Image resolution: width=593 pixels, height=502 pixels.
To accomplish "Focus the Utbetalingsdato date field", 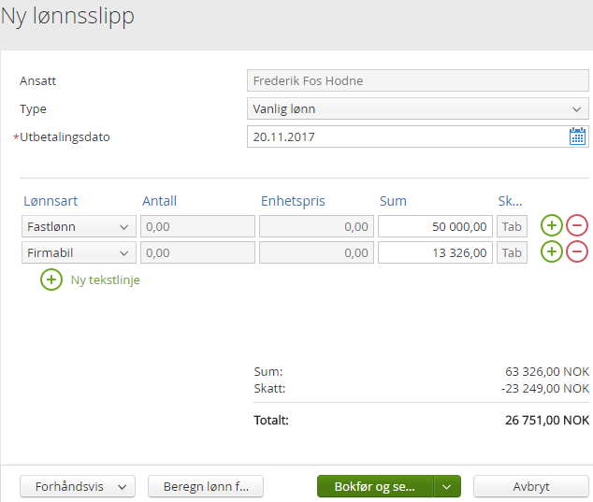I will point(408,136).
